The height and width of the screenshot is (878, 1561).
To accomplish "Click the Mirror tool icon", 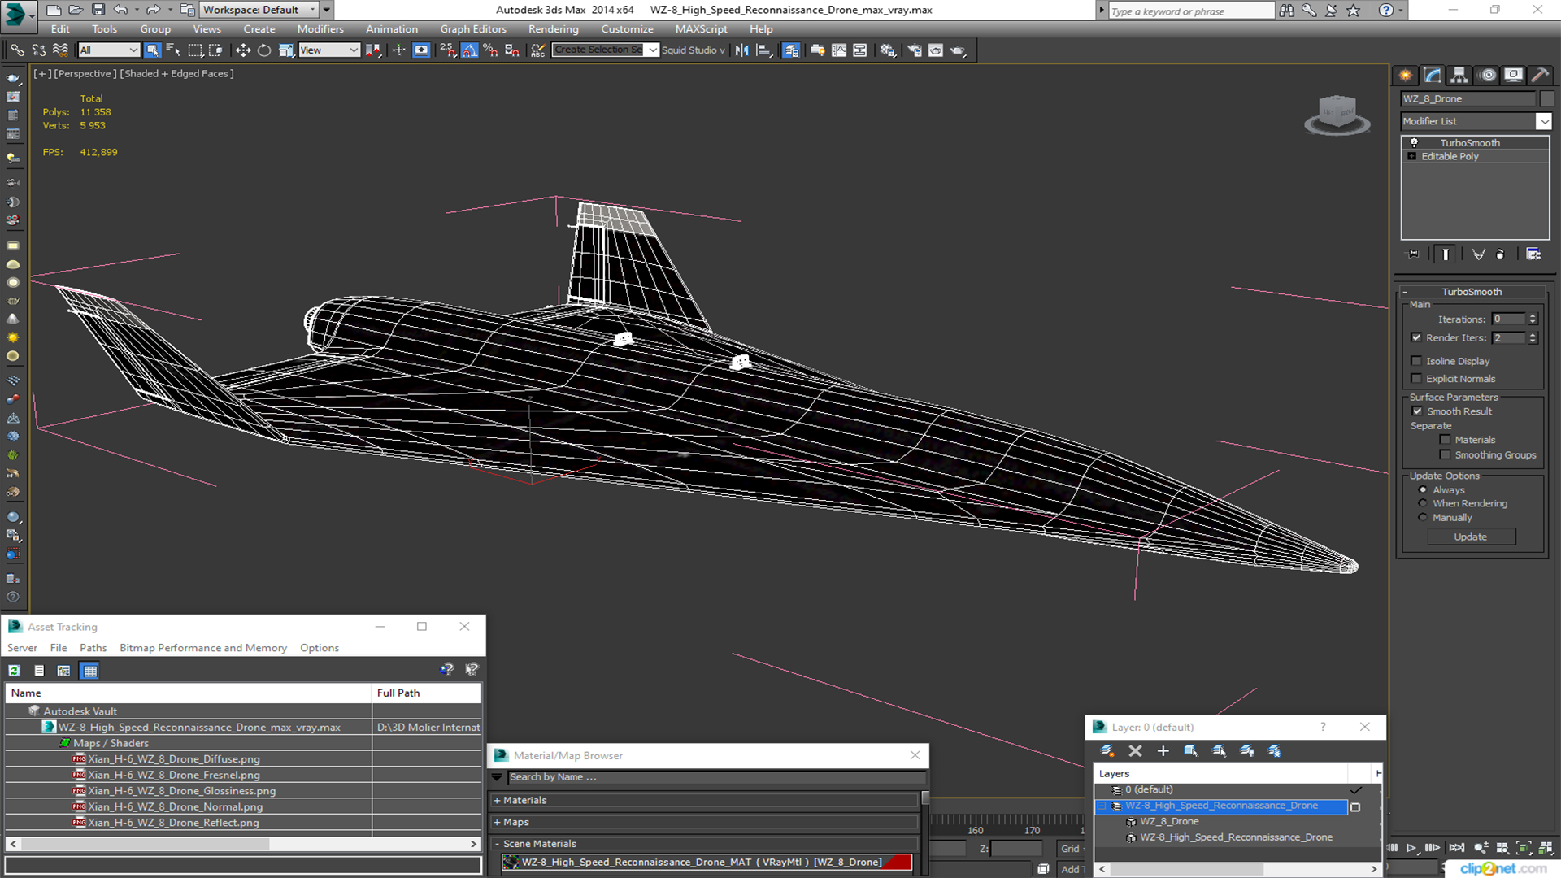I will (742, 50).
